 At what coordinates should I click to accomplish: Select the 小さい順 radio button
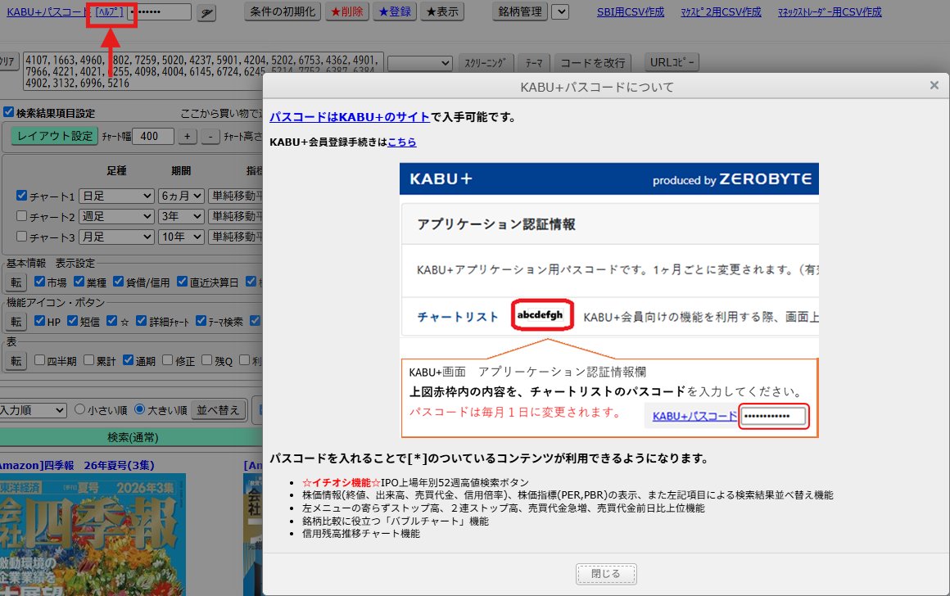pos(79,409)
